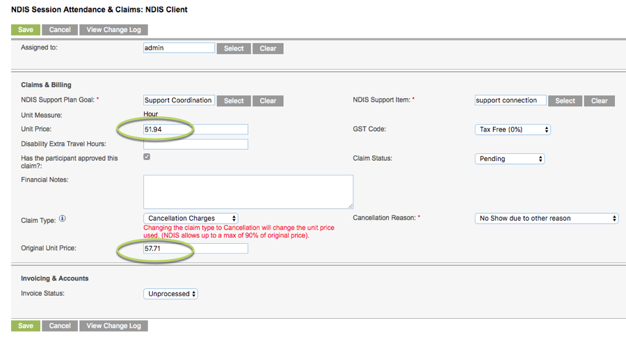Open the Invoice Status dropdown
Viewport: 626px width, 337px height.
click(x=170, y=294)
